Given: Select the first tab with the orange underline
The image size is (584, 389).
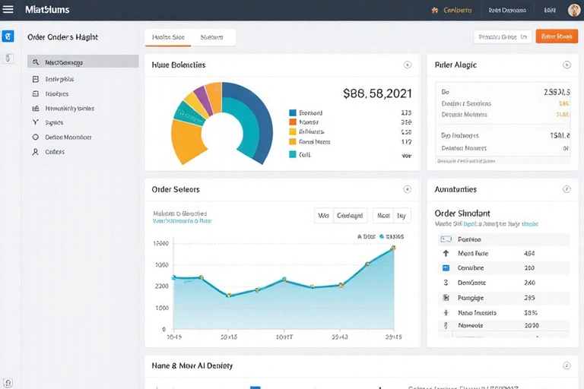Looking at the screenshot, I should 168,37.
